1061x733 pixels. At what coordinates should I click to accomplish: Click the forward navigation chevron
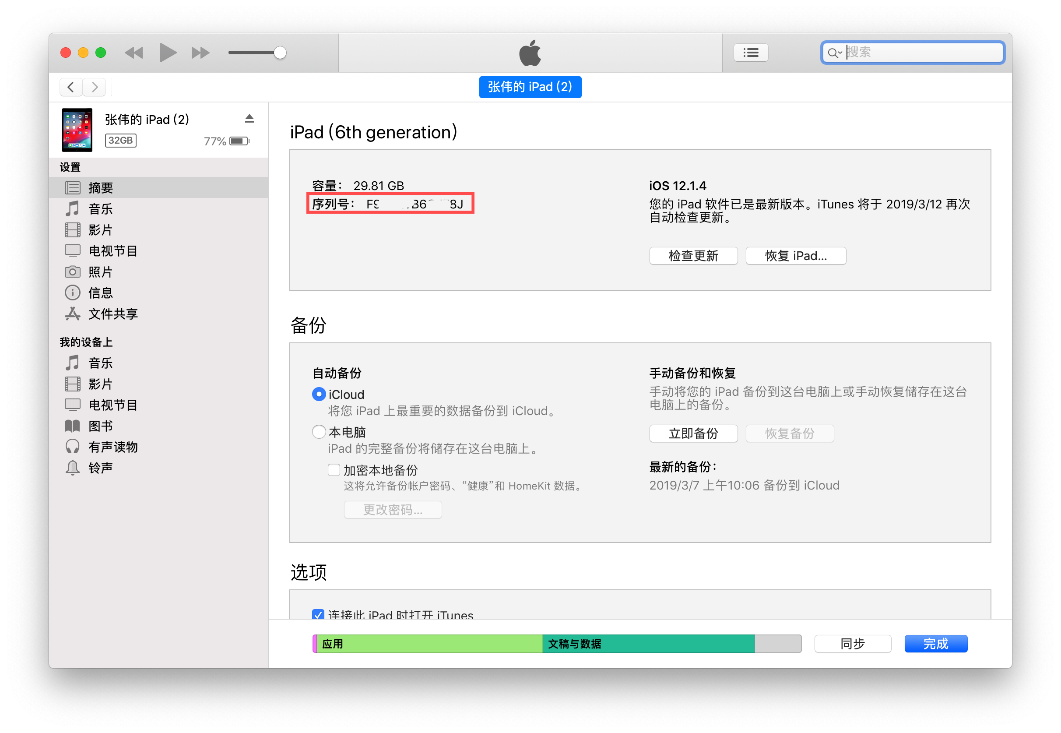pyautogui.click(x=95, y=87)
